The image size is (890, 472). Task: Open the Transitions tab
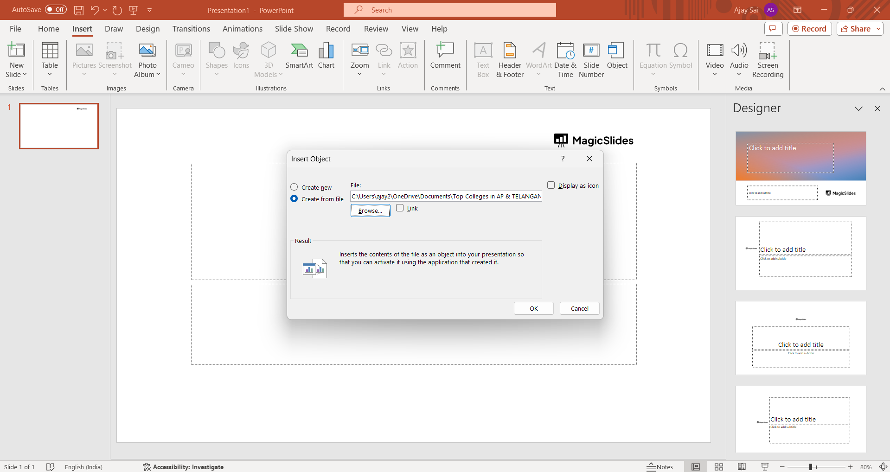191,29
